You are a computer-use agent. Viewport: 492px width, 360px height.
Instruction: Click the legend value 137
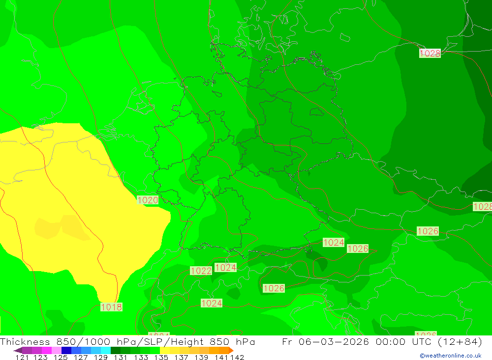click(x=181, y=357)
